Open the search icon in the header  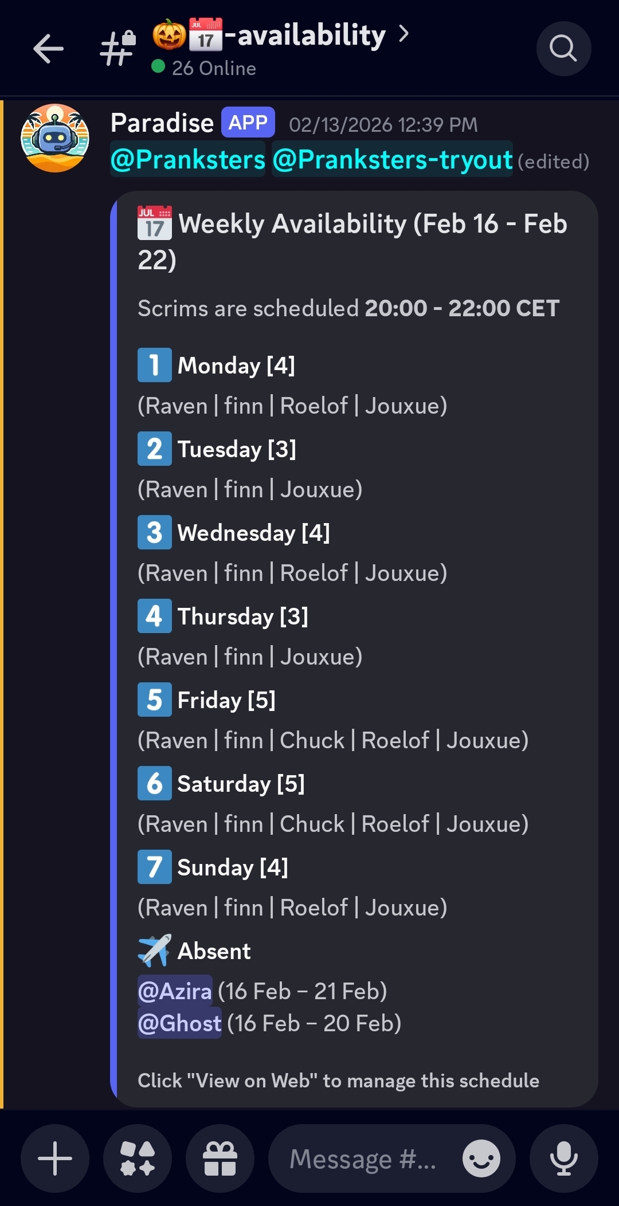(x=563, y=48)
